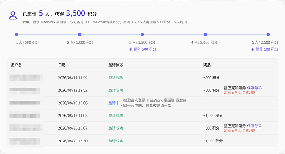Click the 奖品 column header
Screen dimensions: 285x154
pyautogui.click(x=207, y=65)
